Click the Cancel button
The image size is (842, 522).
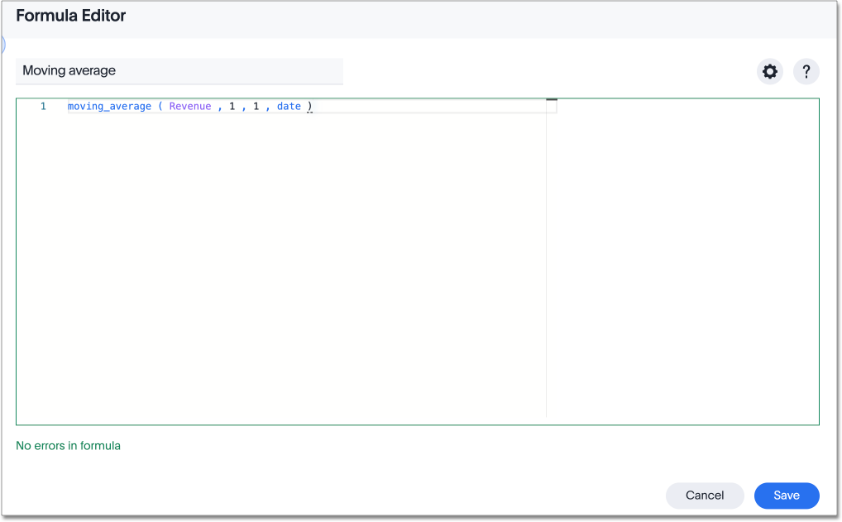[704, 495]
